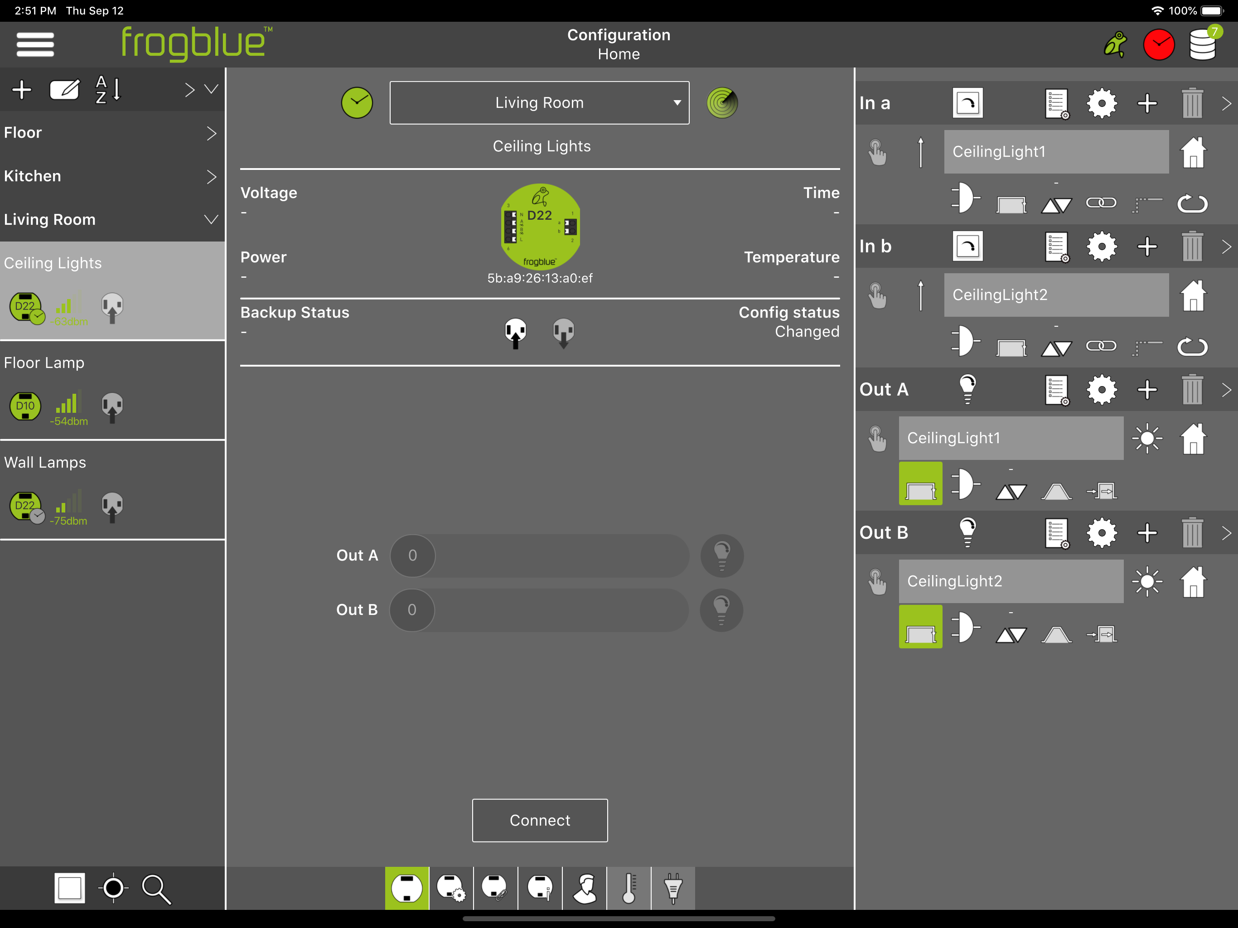
Task: Click the green radar scan icon
Action: click(x=722, y=103)
